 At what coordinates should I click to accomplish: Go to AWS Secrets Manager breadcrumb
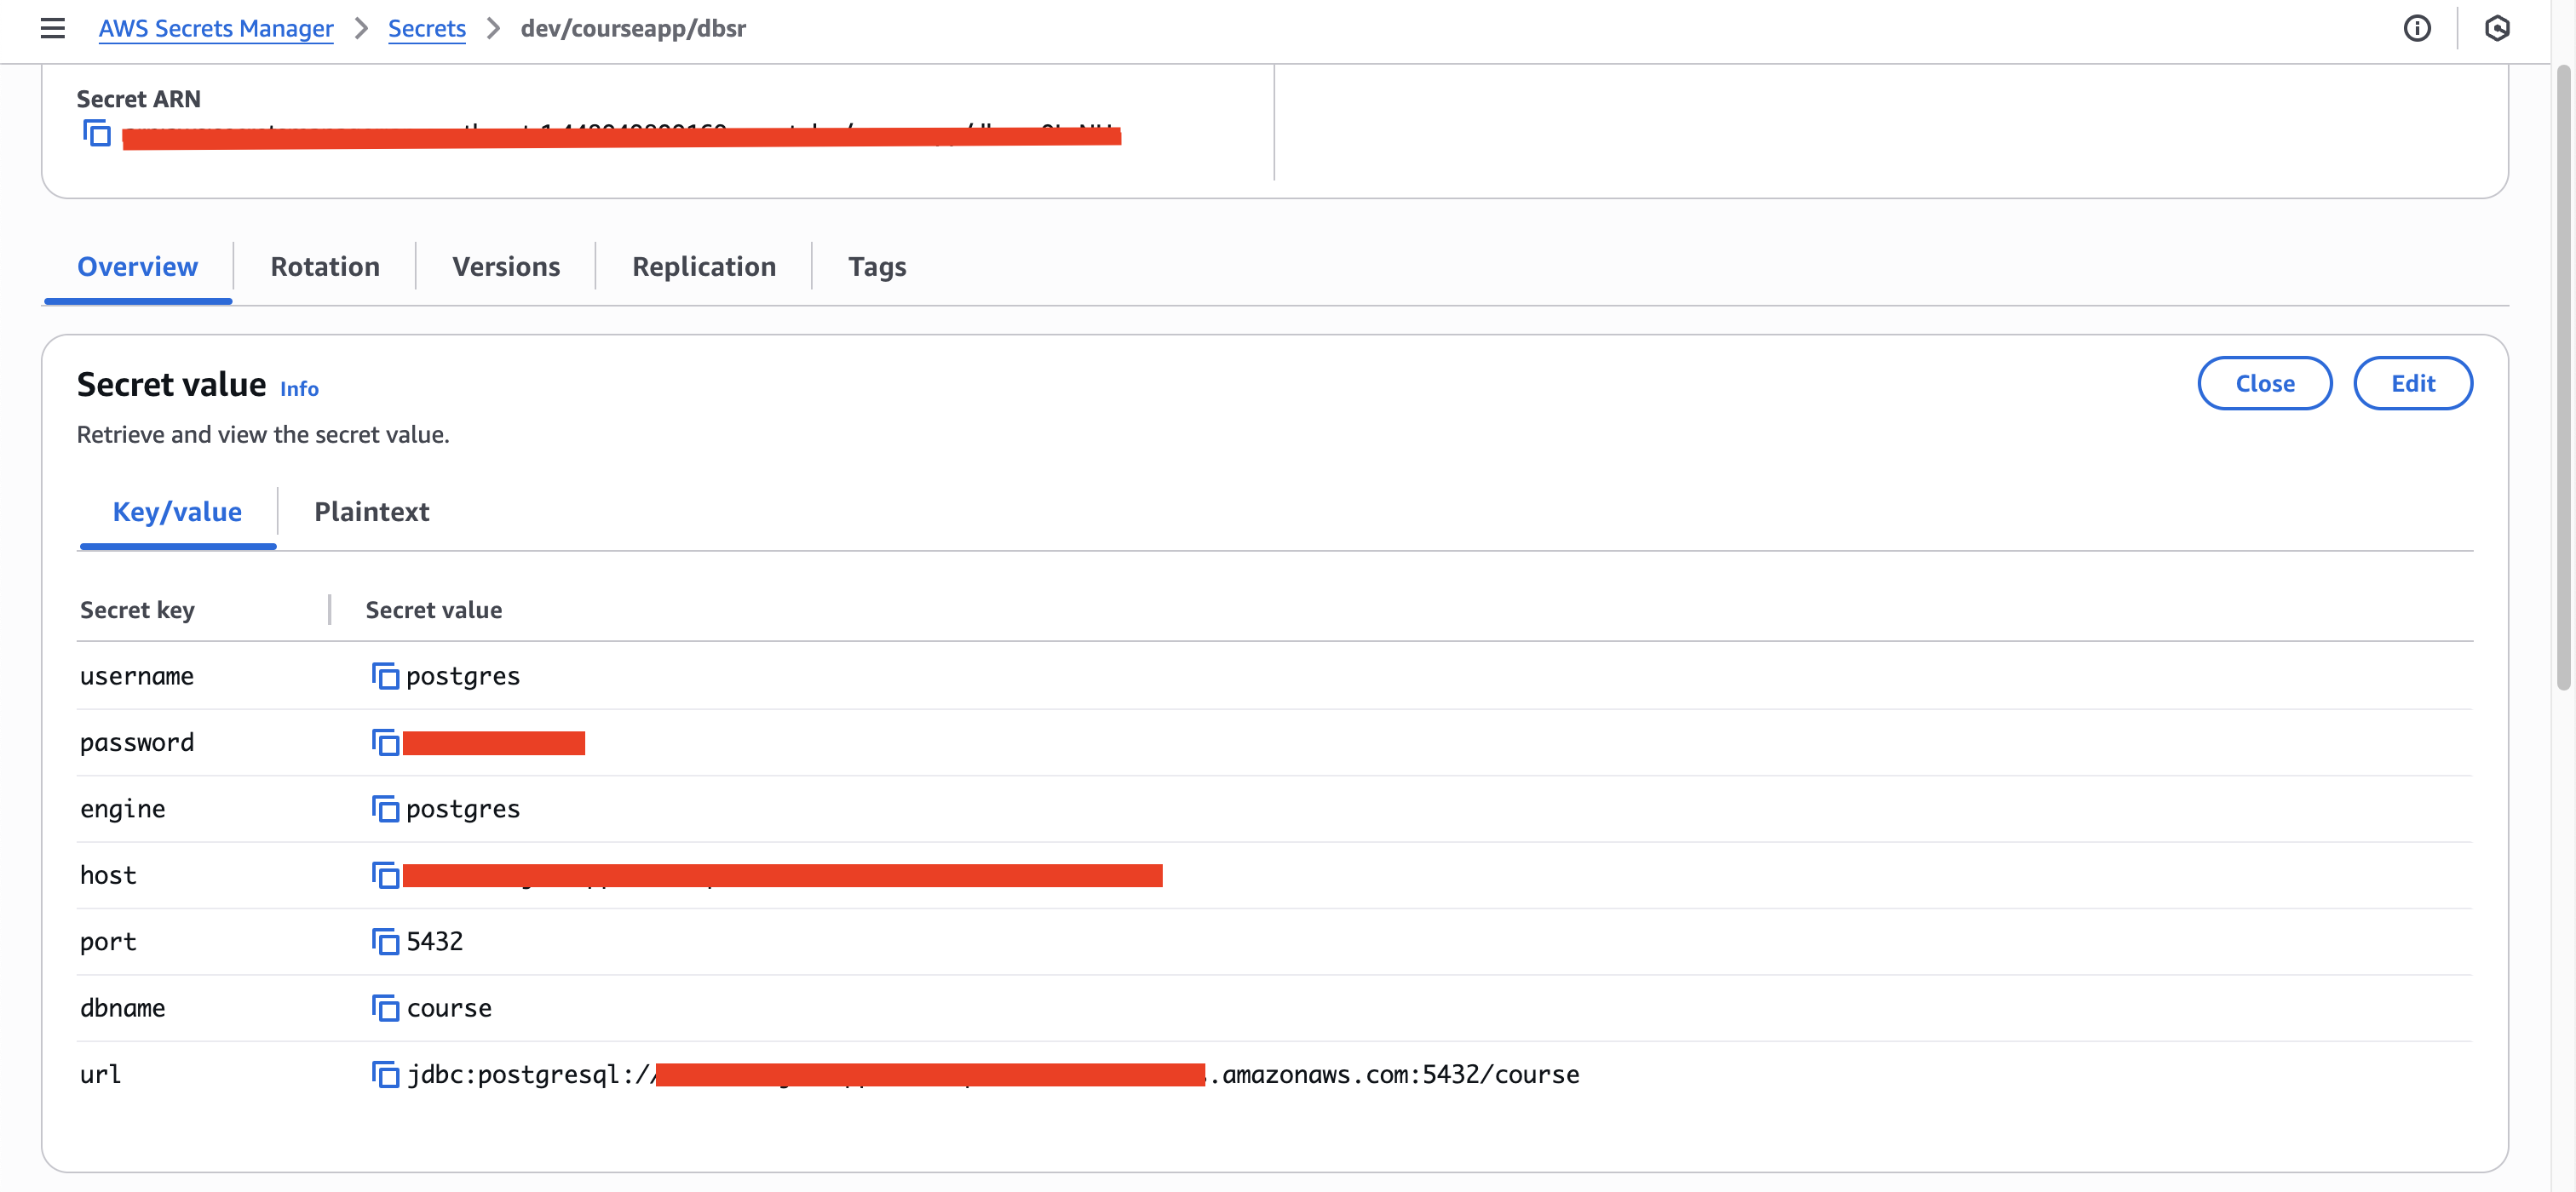pyautogui.click(x=216, y=28)
